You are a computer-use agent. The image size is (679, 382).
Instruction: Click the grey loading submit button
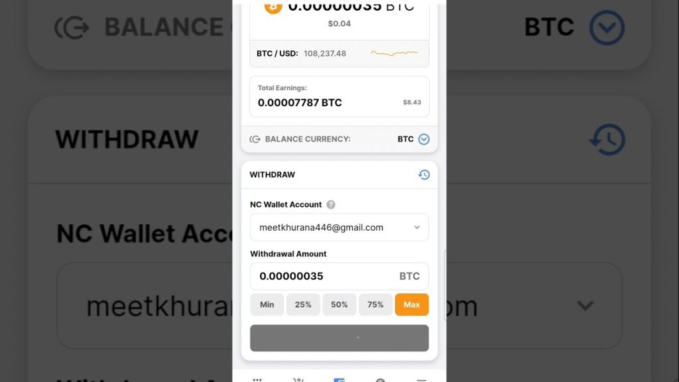point(339,338)
